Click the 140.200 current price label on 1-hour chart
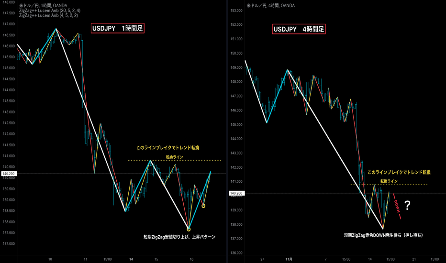Viewport: 446px width, 263px height. click(x=9, y=174)
